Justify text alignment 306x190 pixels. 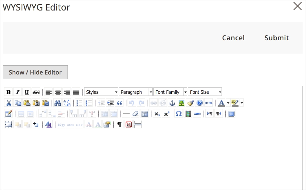pos(76,92)
